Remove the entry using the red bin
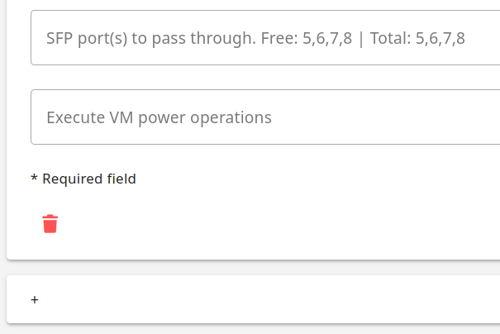This screenshot has height=334, width=500. click(x=50, y=223)
